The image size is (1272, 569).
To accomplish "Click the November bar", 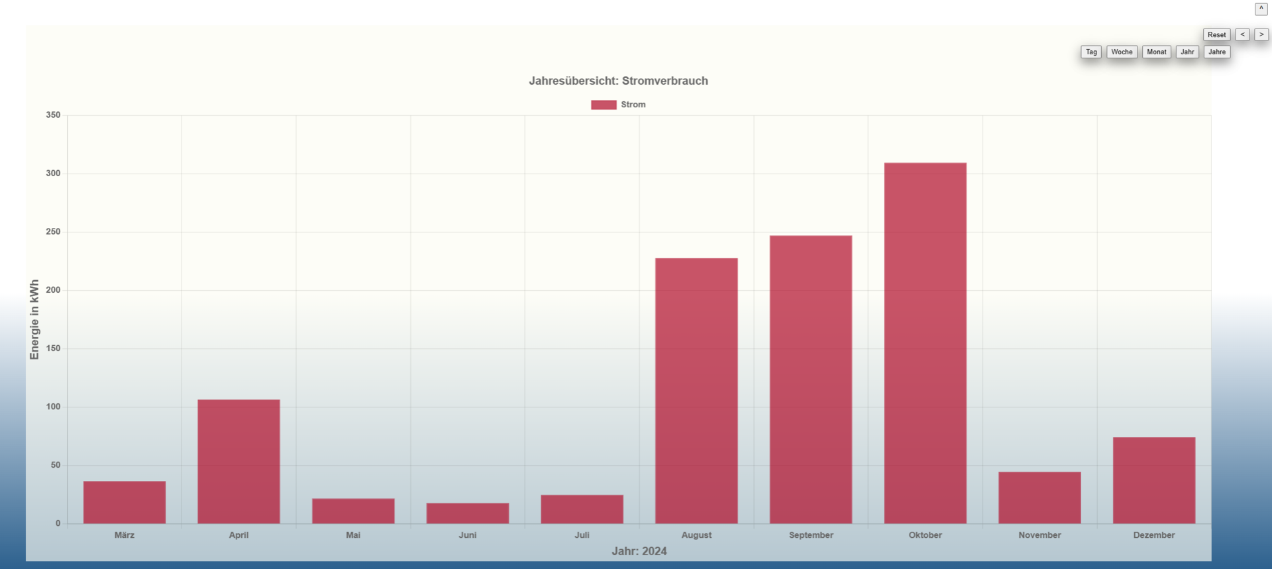I will pos(1039,497).
